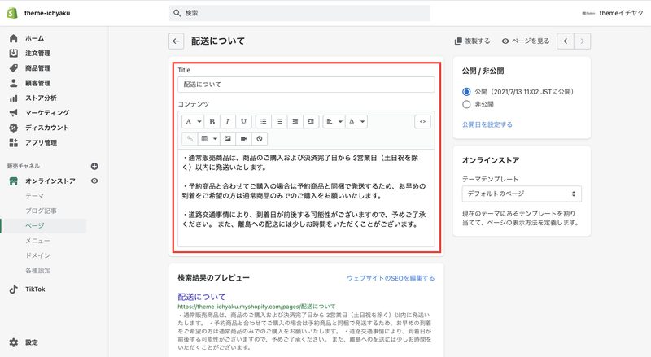651x357 pixels.
Task: Open ブログ記事 submenu item
Action: pos(42,211)
